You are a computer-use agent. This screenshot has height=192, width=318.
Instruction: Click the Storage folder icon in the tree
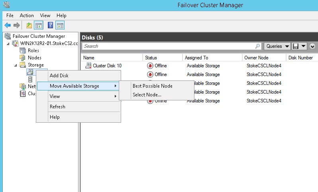[x=22, y=65]
